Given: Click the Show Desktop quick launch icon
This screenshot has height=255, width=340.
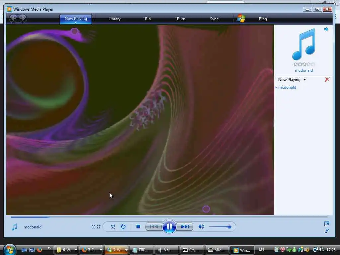Looking at the screenshot, I should coord(24,250).
